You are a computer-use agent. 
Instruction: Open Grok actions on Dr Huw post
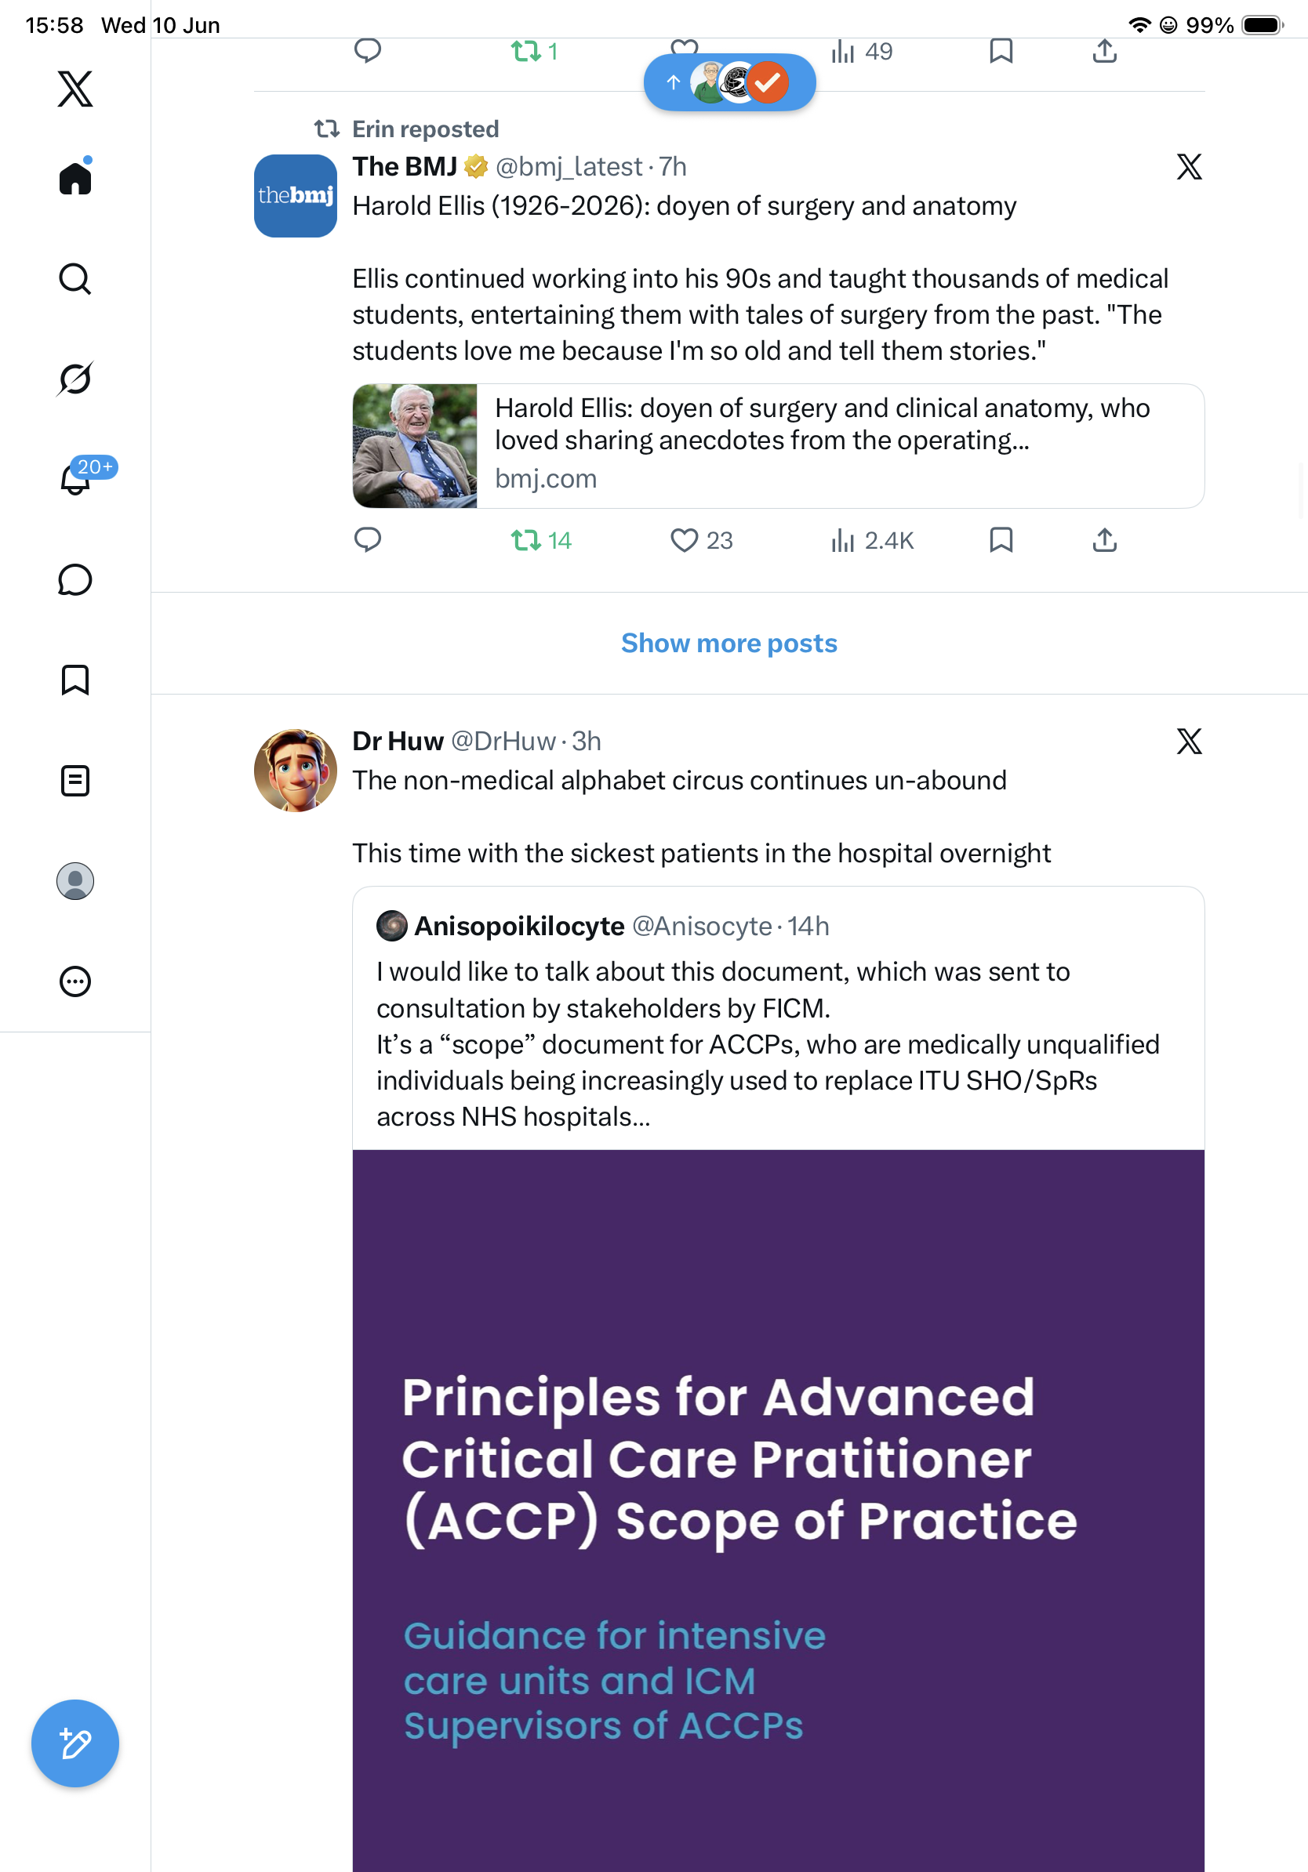tap(1189, 740)
